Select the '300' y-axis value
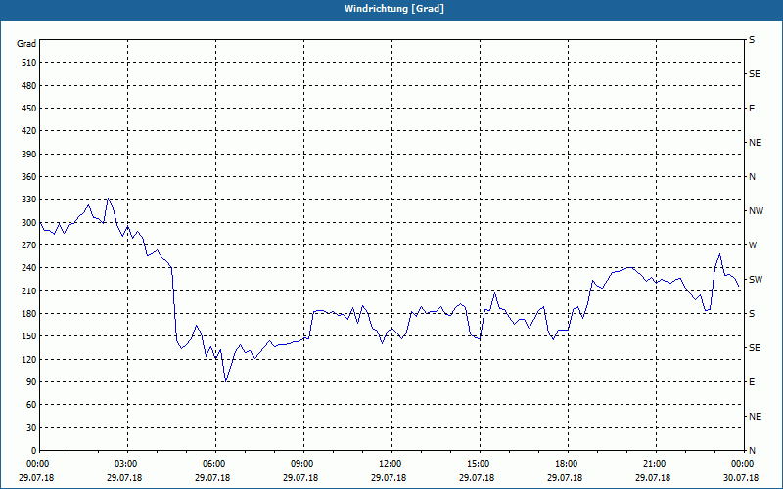The image size is (783, 489). coord(29,223)
